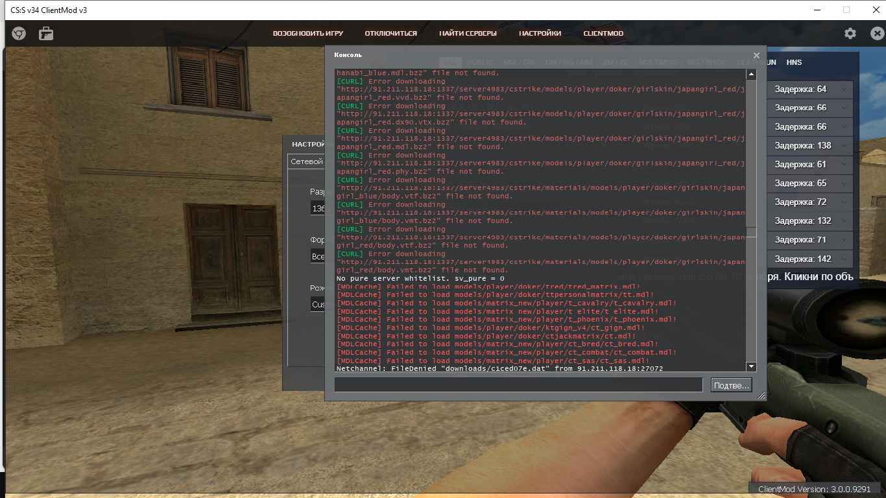Screen dimensions: 886x498
Task: Click the Подтве... submit button in console
Action: [x=731, y=385]
